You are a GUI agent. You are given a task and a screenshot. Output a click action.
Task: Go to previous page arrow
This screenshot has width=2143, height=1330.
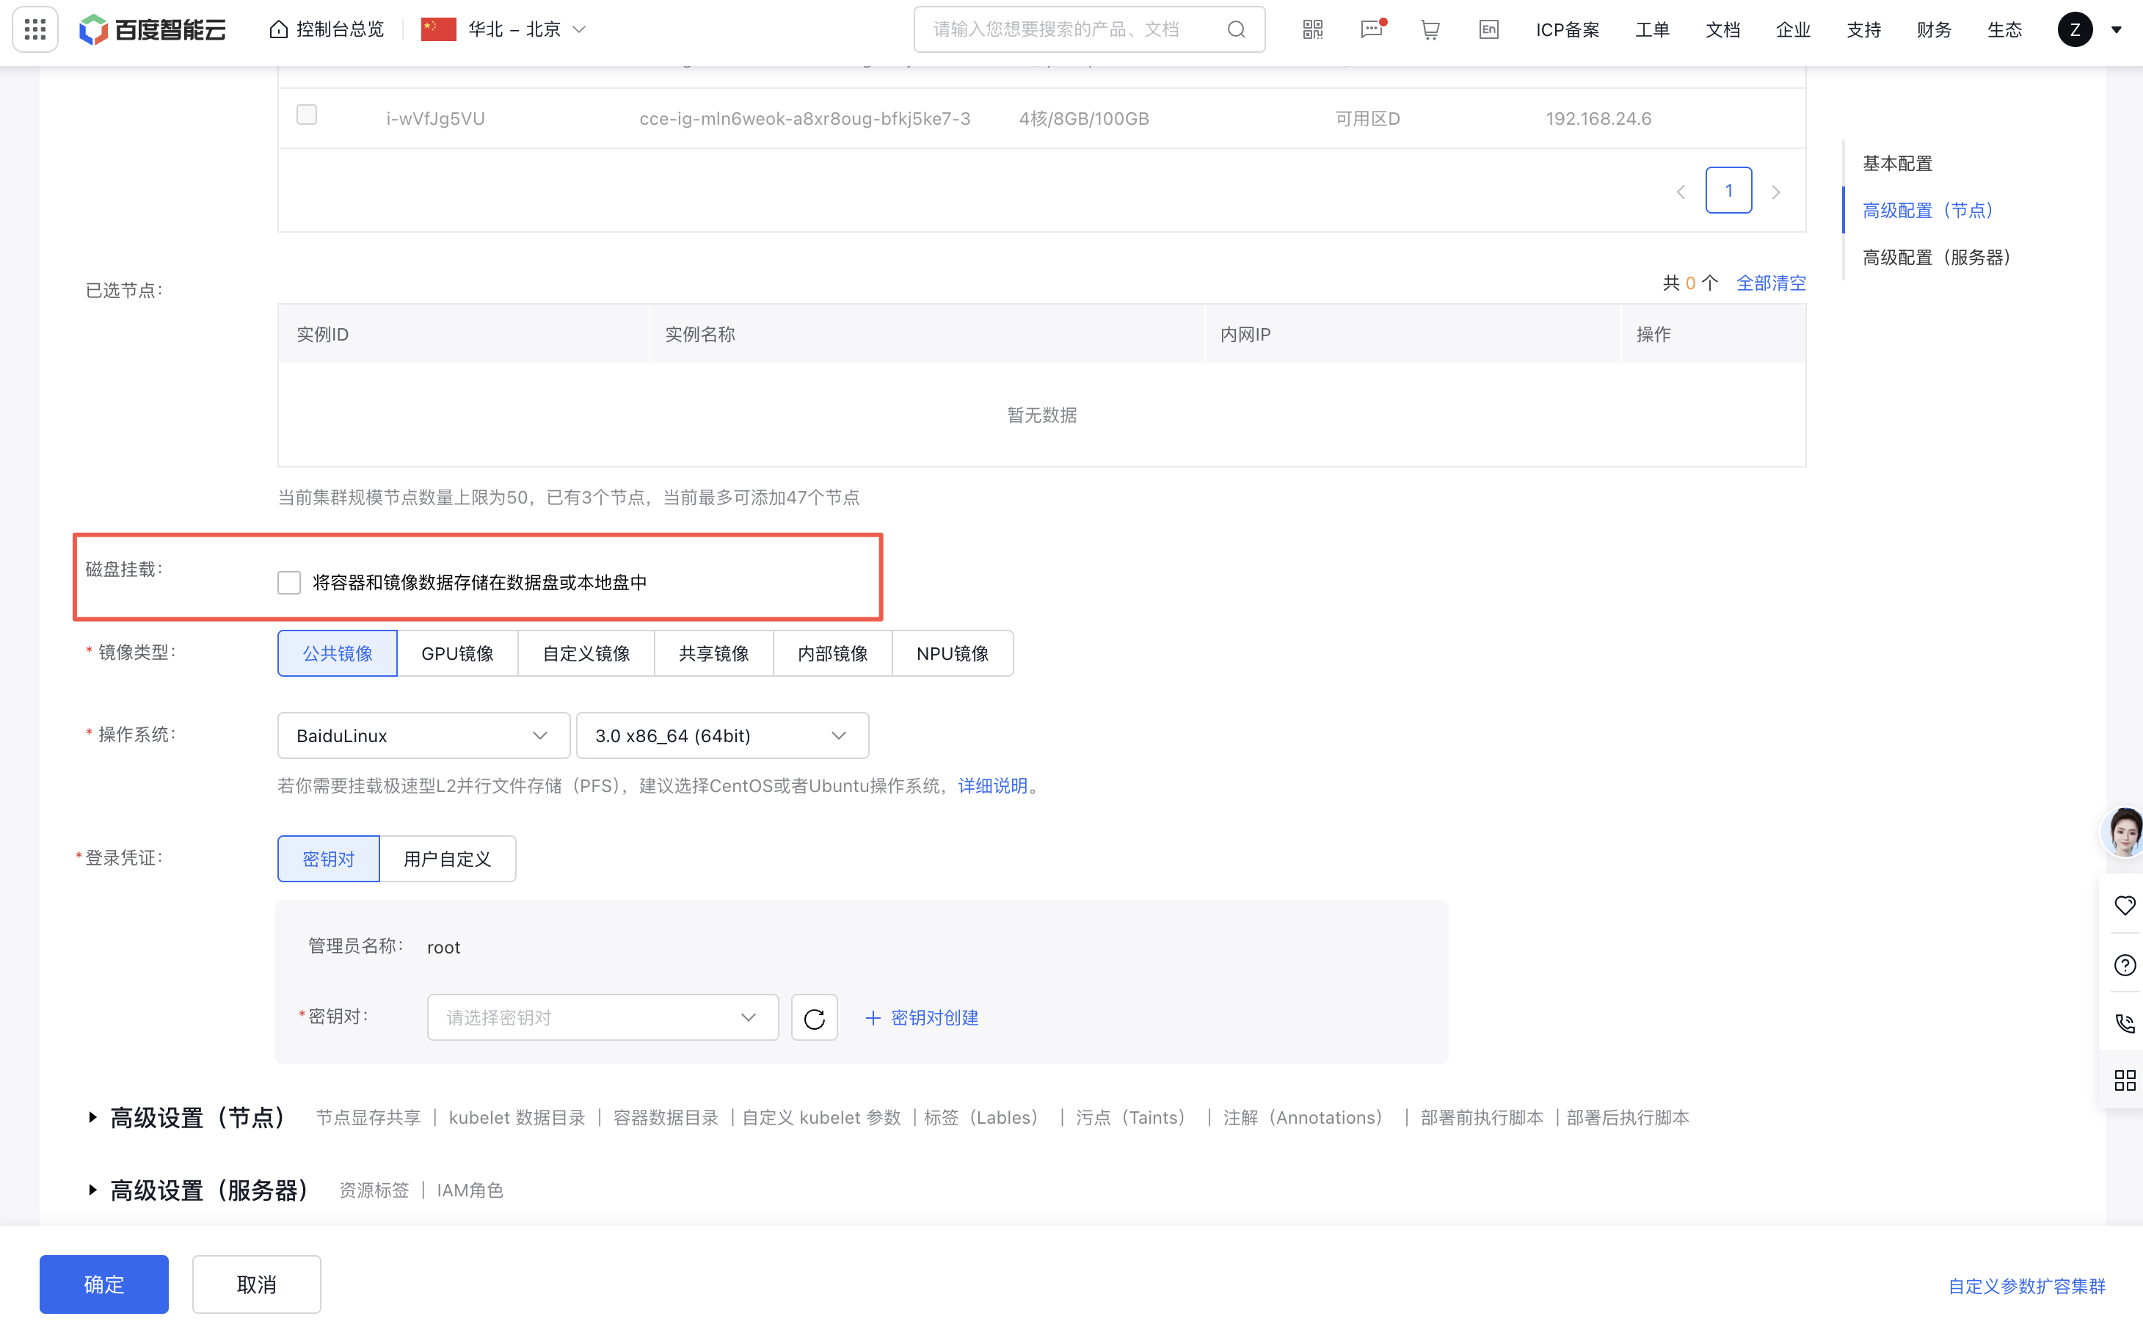point(1681,192)
